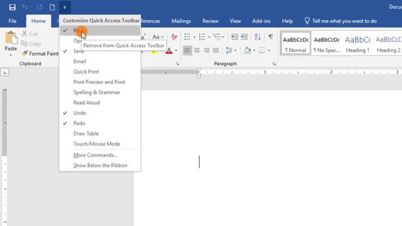This screenshot has width=402, height=226.
Task: Enable Draw Table option
Action: click(100, 134)
